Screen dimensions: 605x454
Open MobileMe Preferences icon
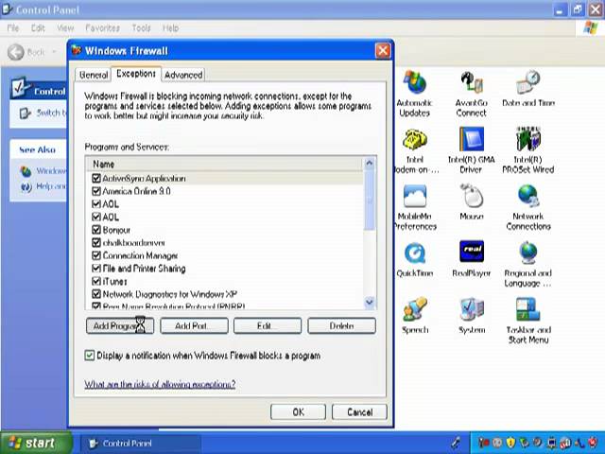[x=415, y=196]
